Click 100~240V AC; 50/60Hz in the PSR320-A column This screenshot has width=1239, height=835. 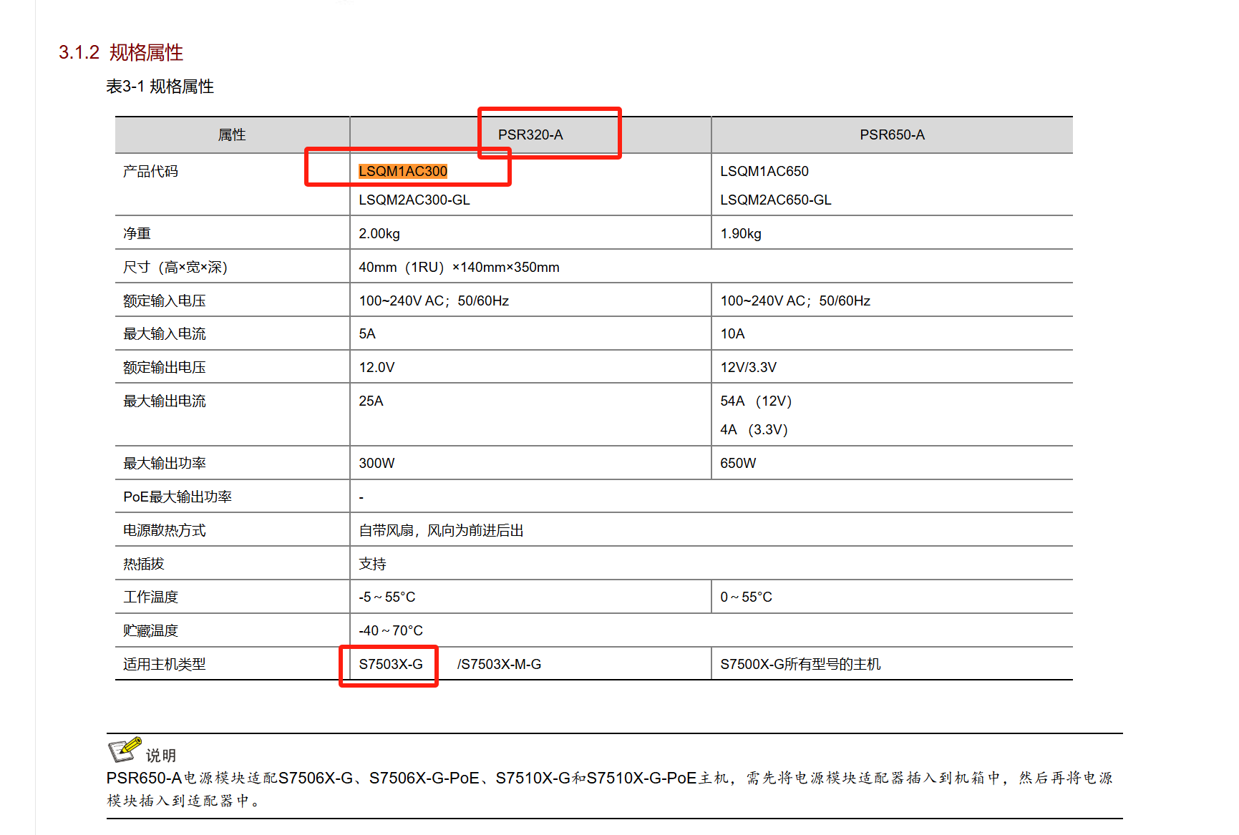(434, 301)
